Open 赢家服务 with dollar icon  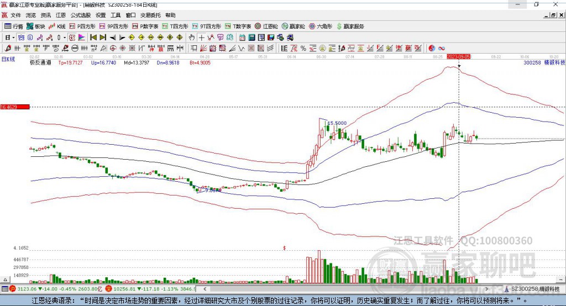pyautogui.click(x=350, y=27)
